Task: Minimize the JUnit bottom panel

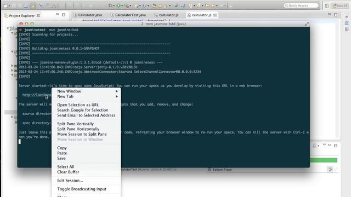Action: (330, 145)
